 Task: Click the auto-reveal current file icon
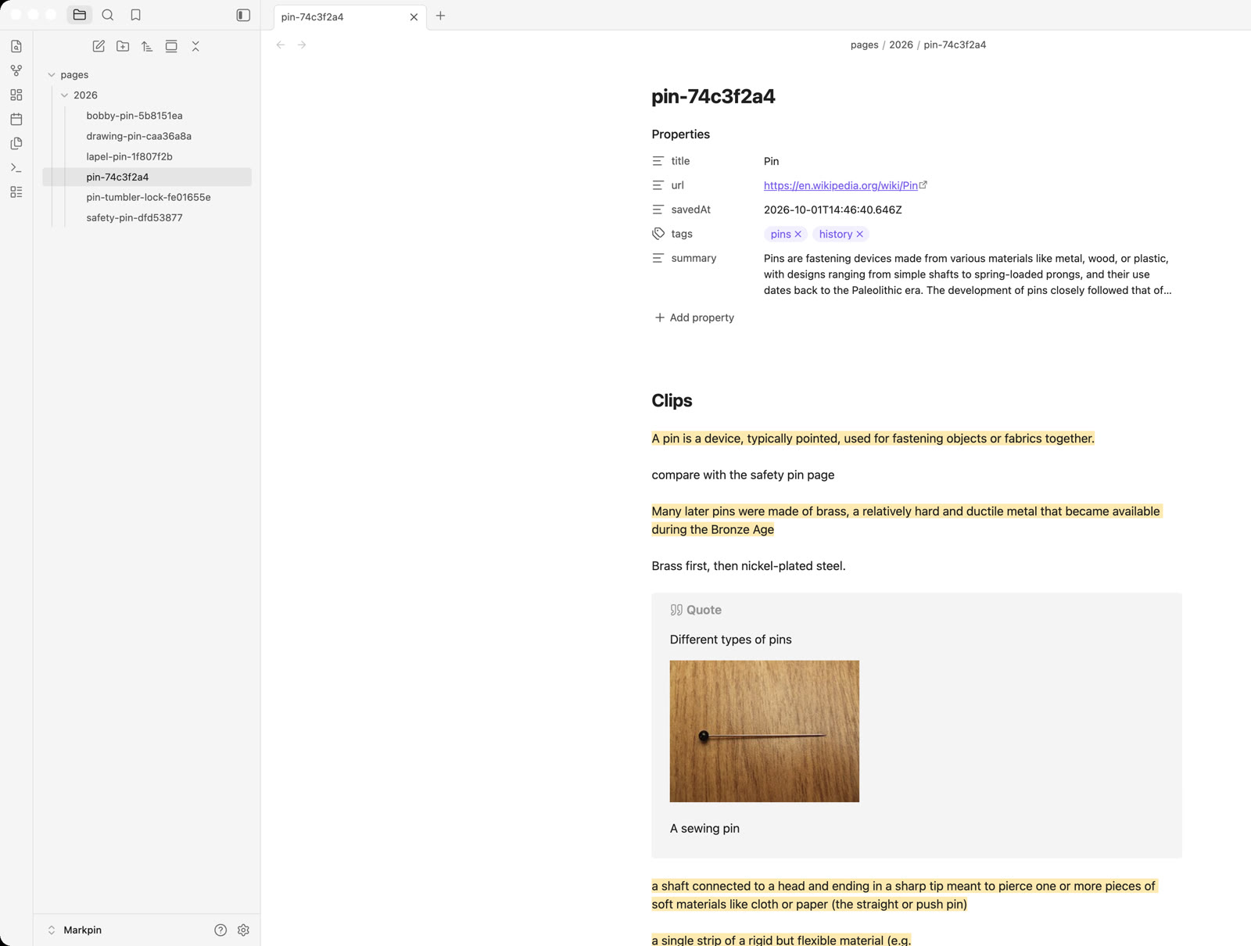(x=171, y=46)
